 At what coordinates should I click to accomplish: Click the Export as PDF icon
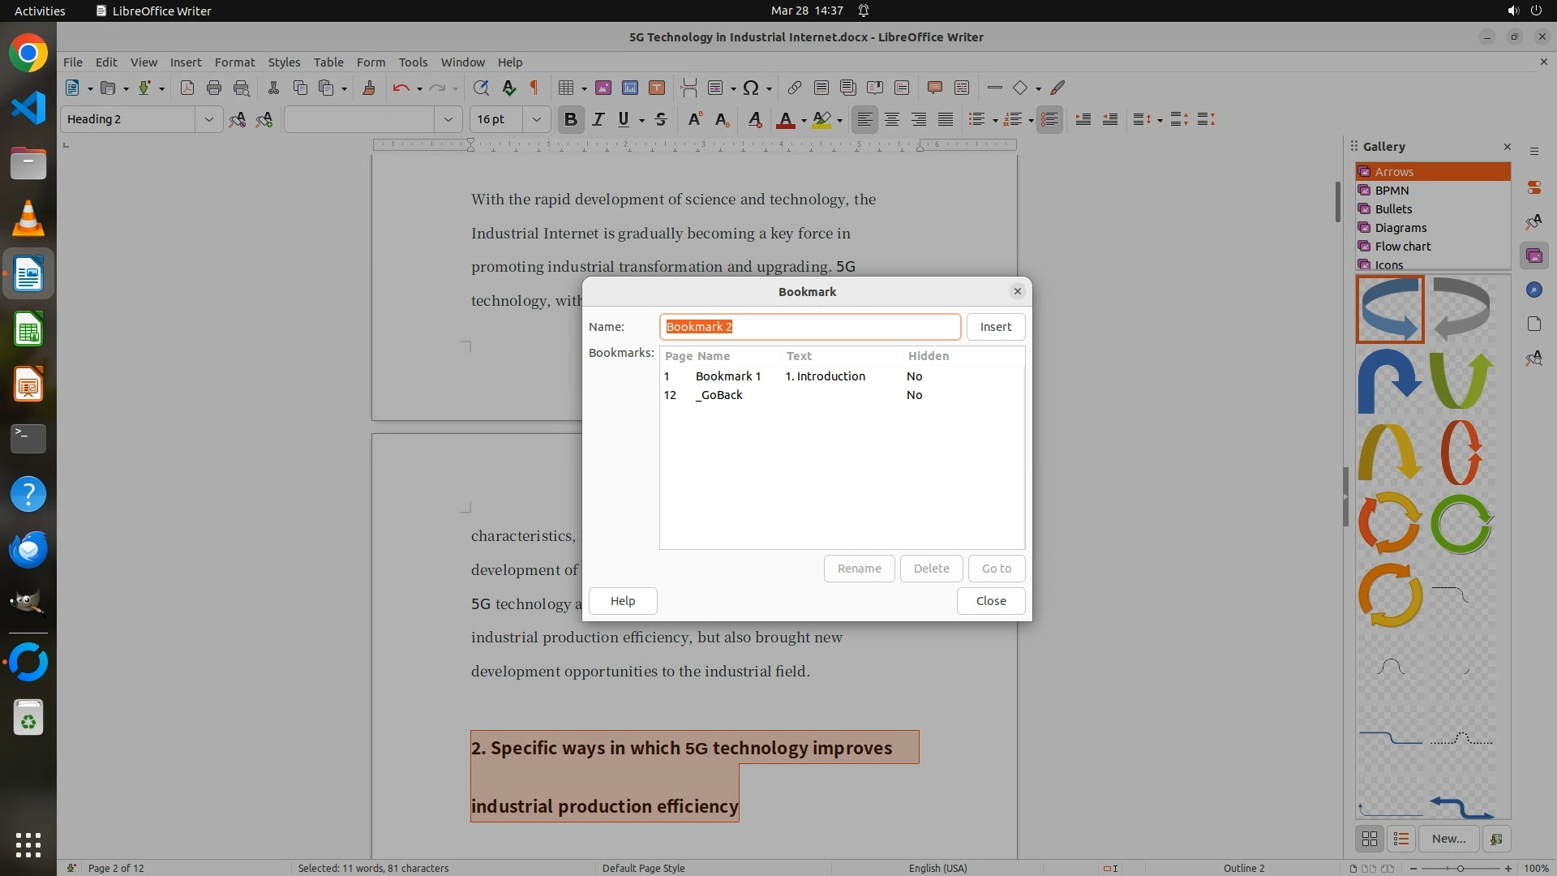coord(187,88)
